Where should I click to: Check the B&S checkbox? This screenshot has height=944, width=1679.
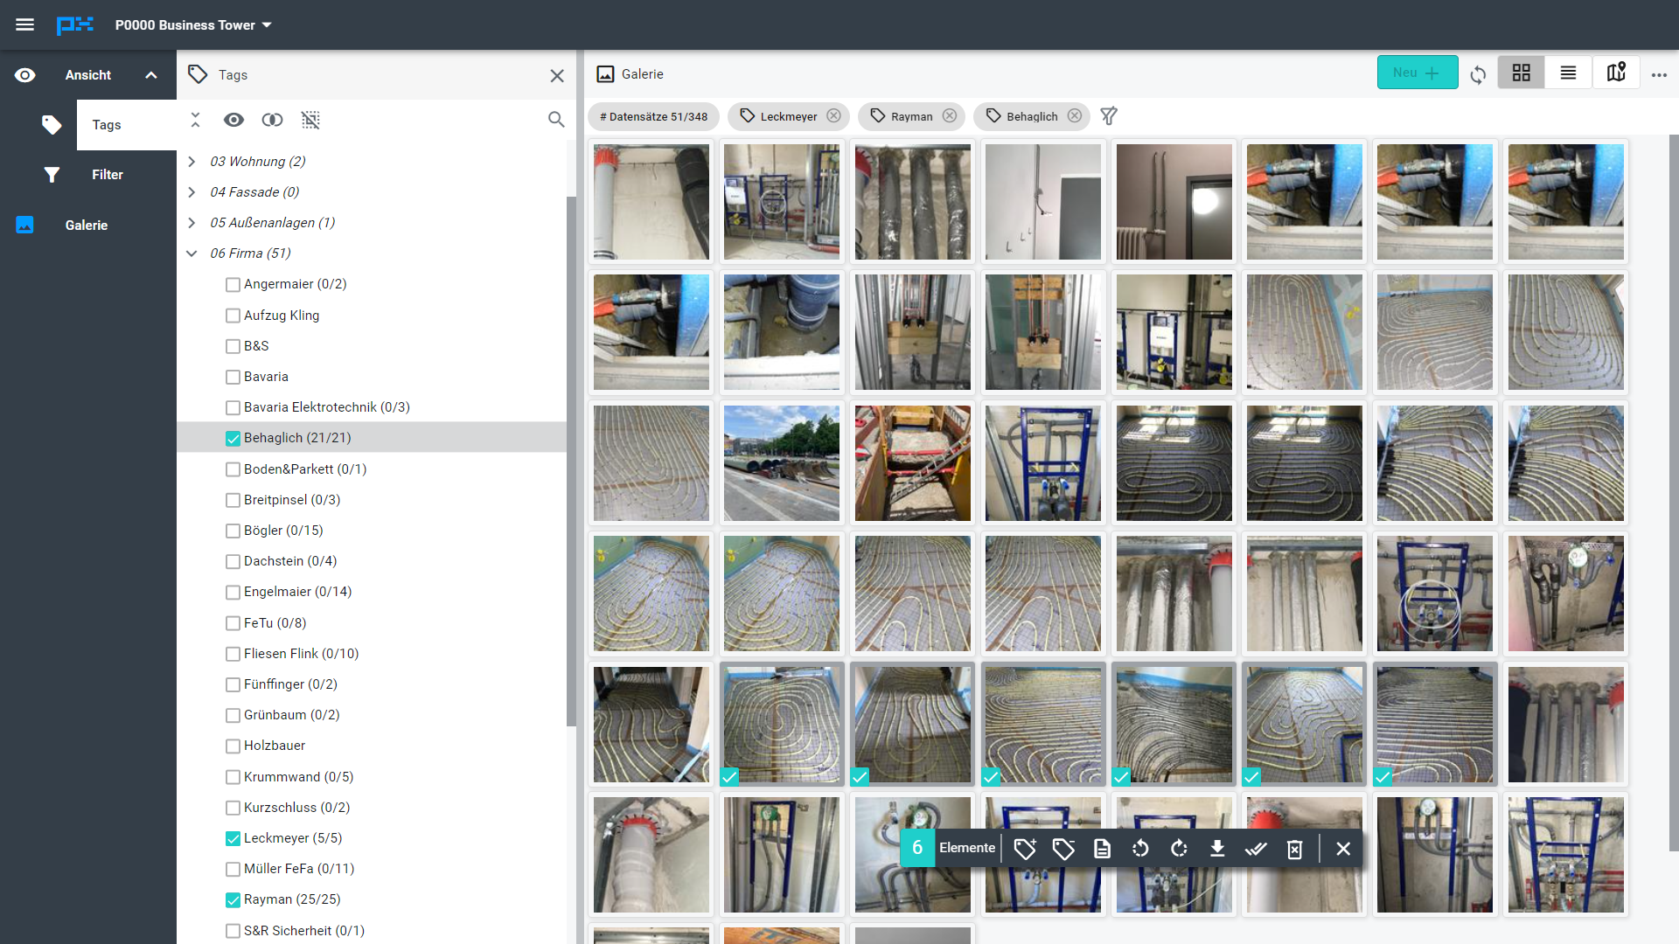click(233, 346)
